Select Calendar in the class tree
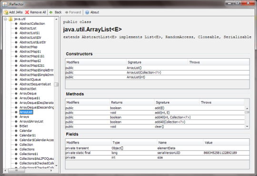Viewport: 257px width, 176px height. pos(26,131)
